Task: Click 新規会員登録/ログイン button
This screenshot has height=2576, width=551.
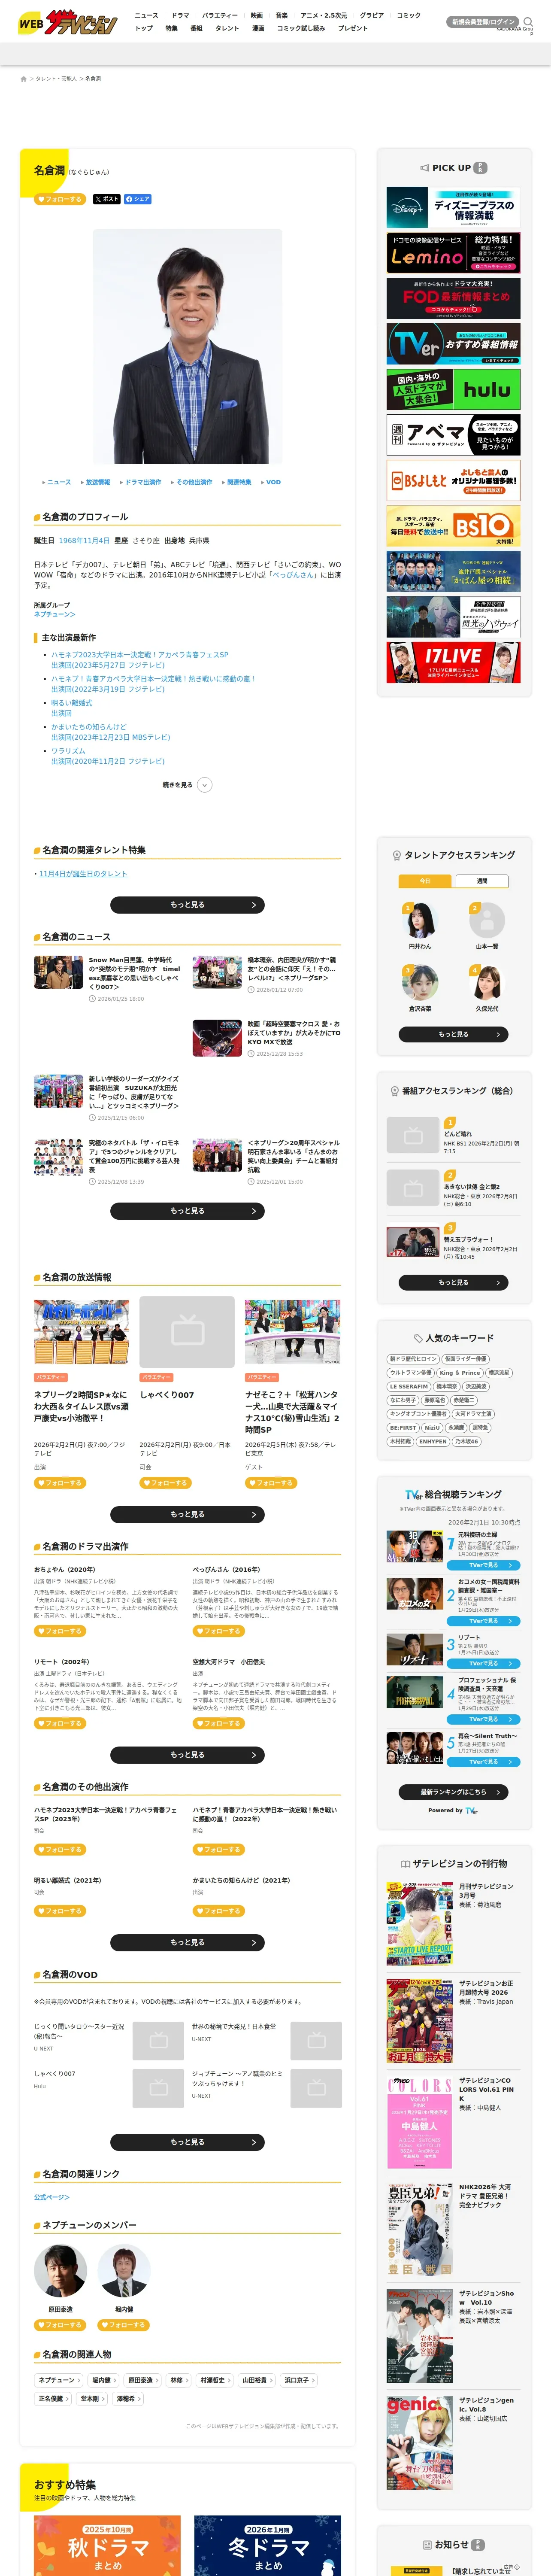Action: 483,21
